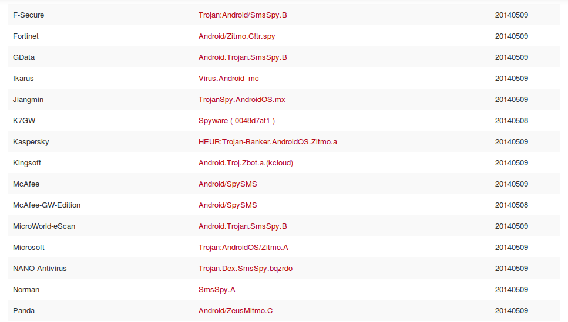This screenshot has height=322, width=568.
Task: Click the K7GW Spyware ( 0048d7af1 ) result
Action: [237, 120]
